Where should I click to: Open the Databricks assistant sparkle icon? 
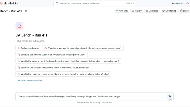pos(188,3)
